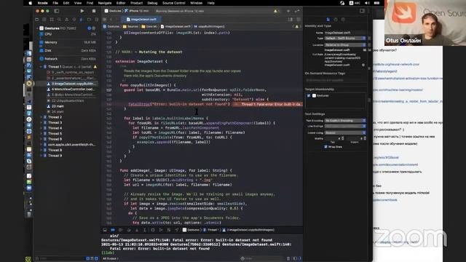Select the Quick Help inspector icon
The width and height of the screenshot is (466, 262).
pos(343,20)
